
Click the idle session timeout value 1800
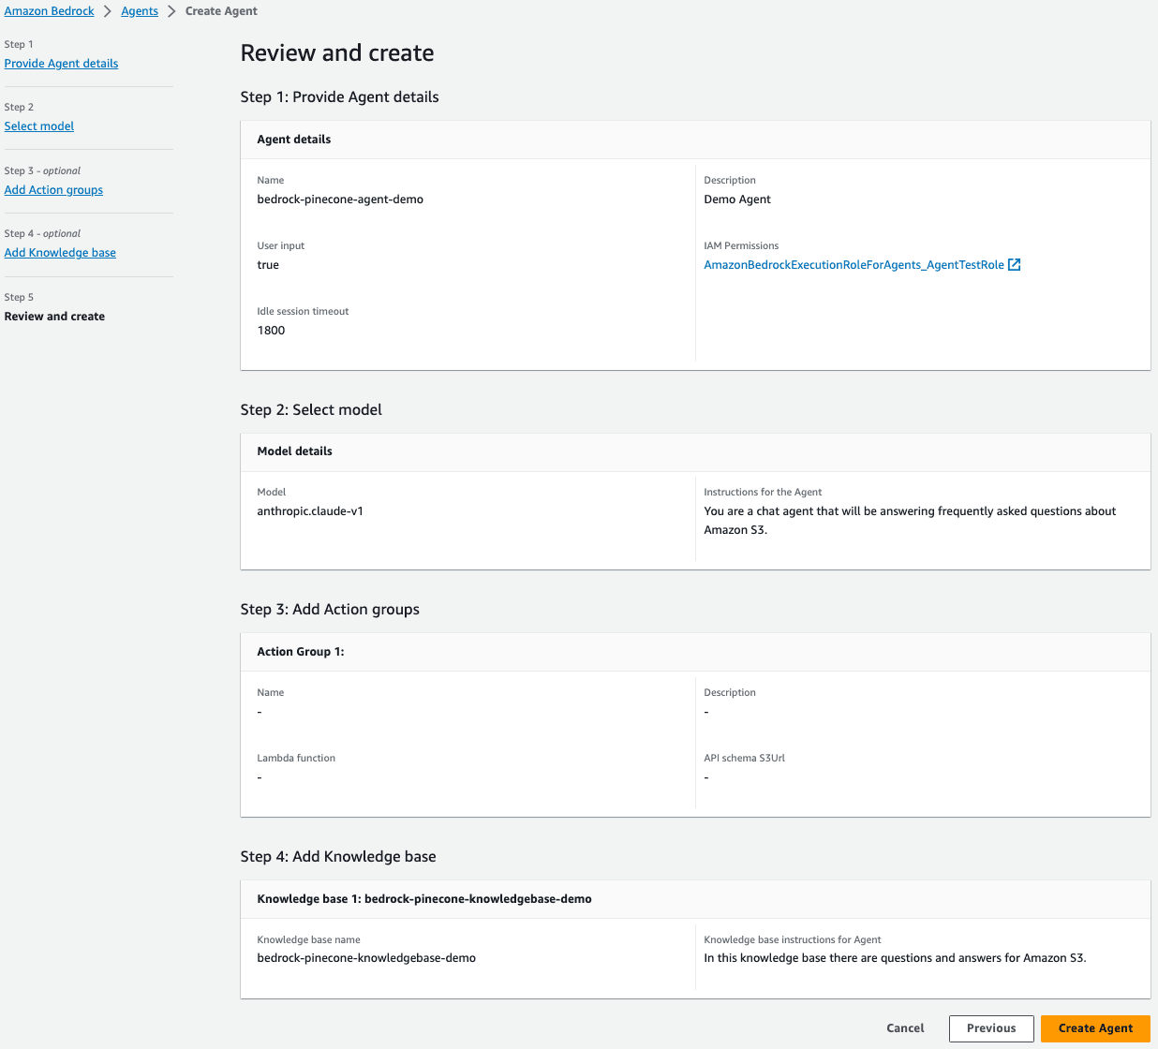[271, 331]
